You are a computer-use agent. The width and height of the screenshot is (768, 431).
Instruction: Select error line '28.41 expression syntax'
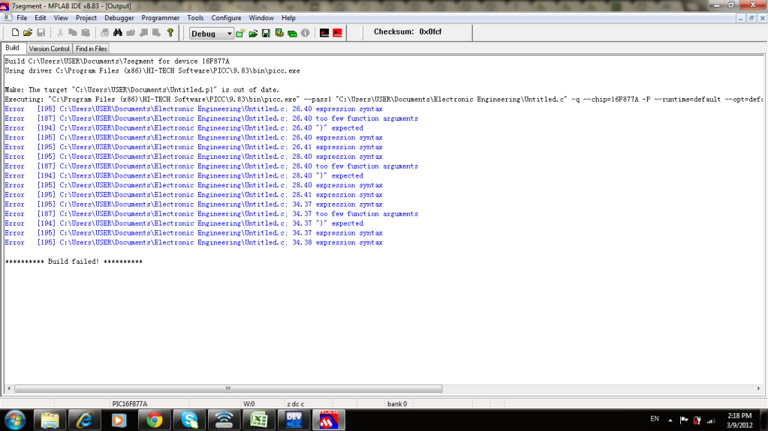tap(194, 195)
